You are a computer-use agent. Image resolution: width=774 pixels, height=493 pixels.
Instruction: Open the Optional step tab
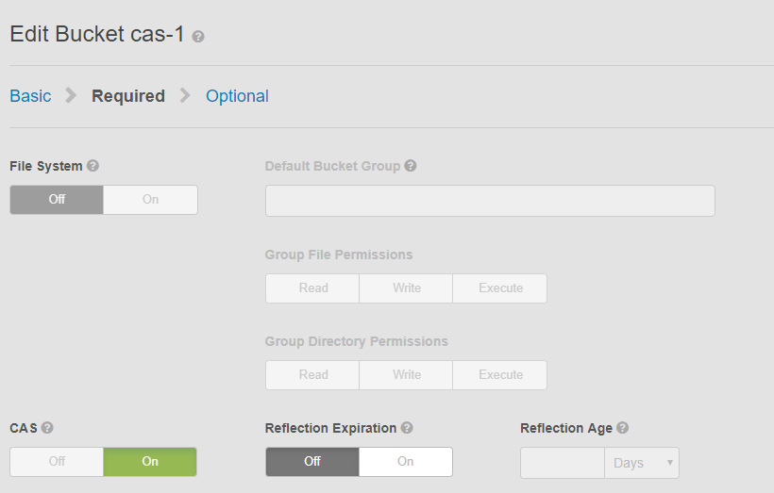tap(237, 96)
